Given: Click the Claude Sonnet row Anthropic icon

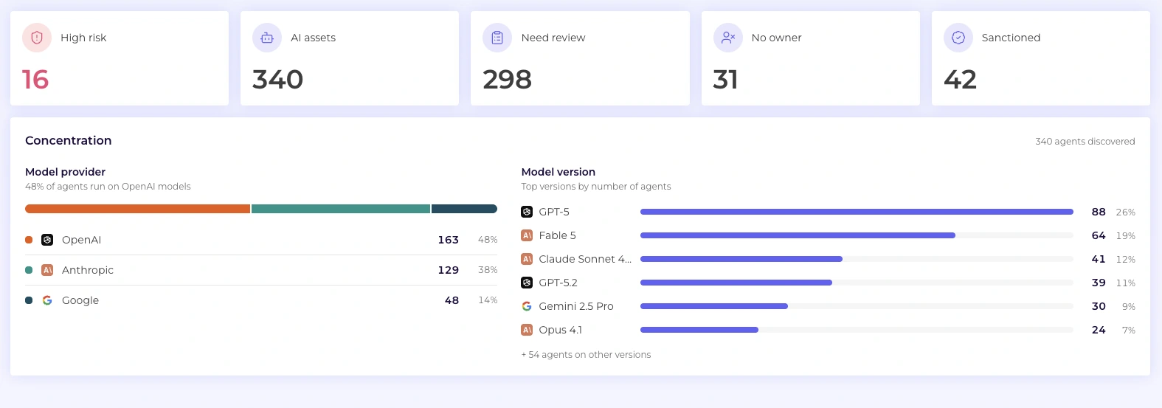Looking at the screenshot, I should (527, 259).
